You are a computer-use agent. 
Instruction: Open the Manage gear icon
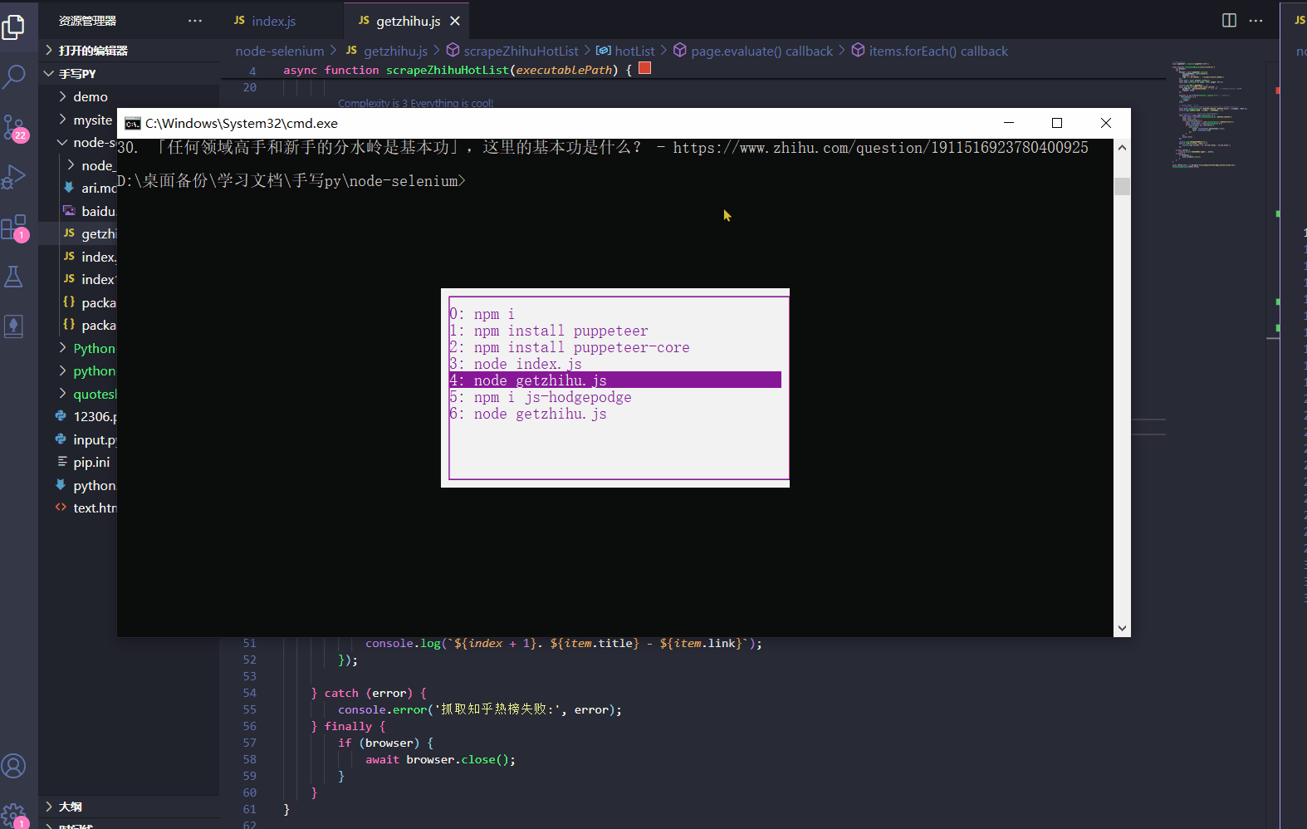coord(14,814)
